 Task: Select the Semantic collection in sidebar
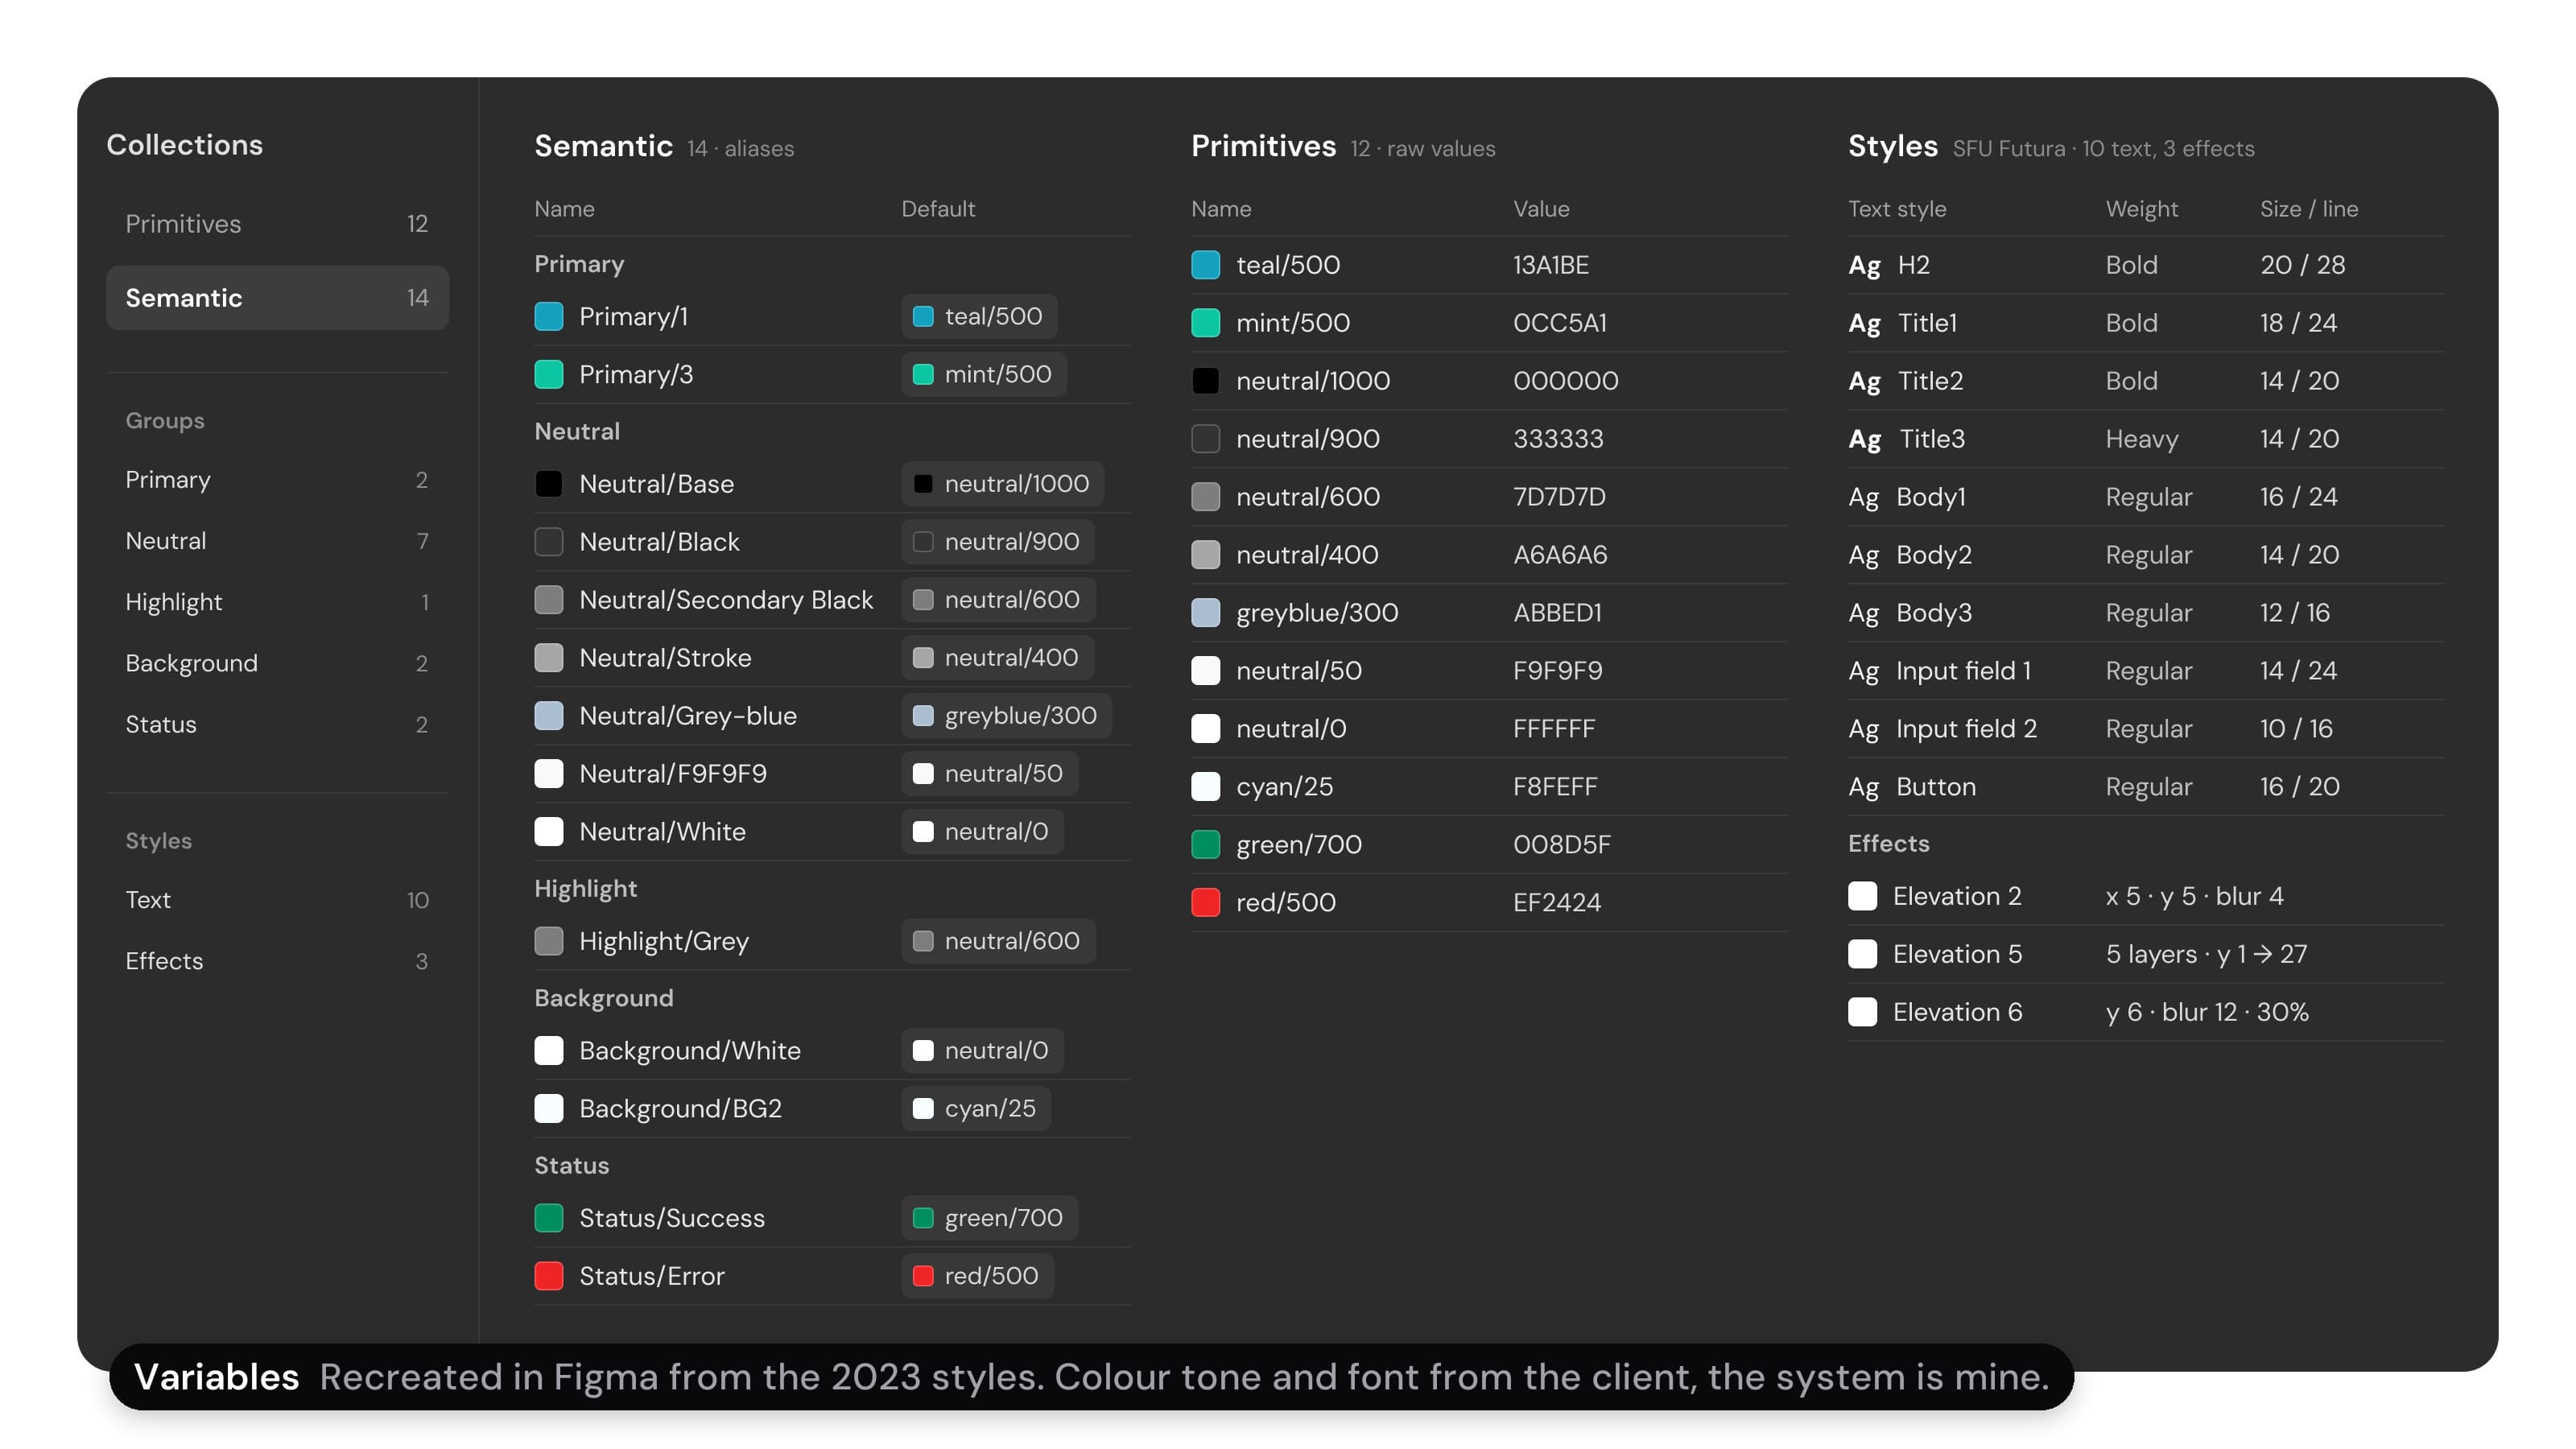coord(277,298)
